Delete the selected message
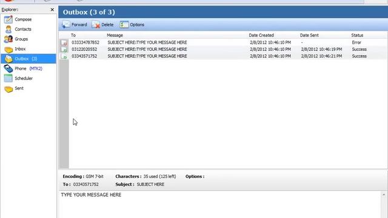This screenshot has width=388, height=218. click(107, 25)
